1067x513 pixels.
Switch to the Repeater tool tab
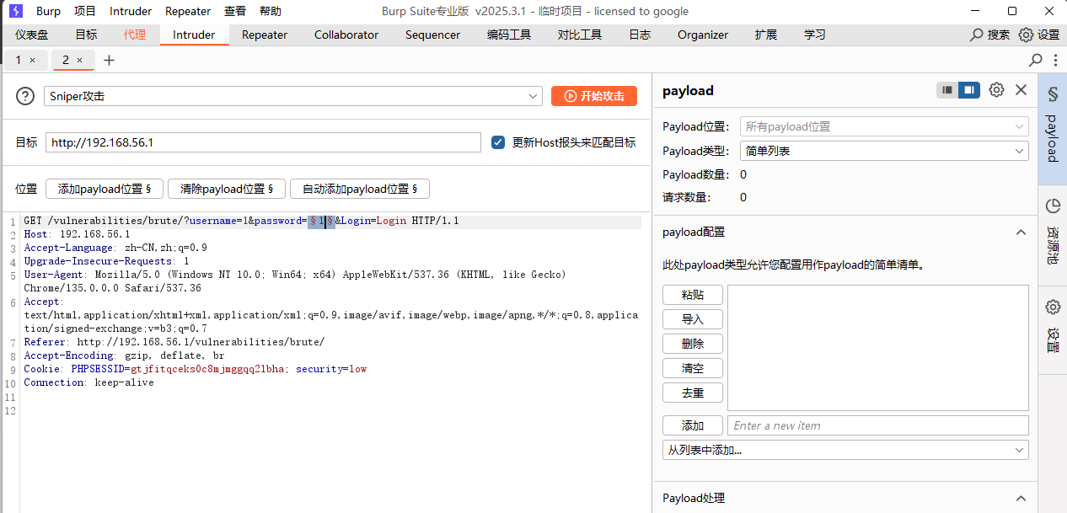coord(265,35)
